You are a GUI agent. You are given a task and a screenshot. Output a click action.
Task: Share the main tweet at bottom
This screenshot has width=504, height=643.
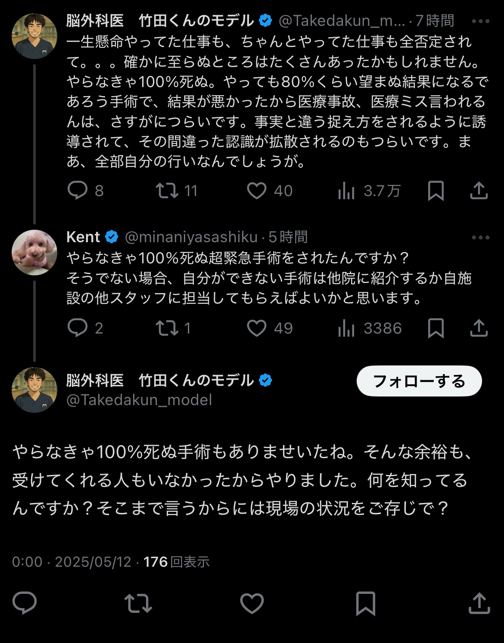[x=479, y=603]
